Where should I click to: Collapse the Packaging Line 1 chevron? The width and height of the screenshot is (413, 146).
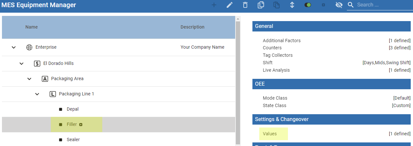[x=37, y=94]
